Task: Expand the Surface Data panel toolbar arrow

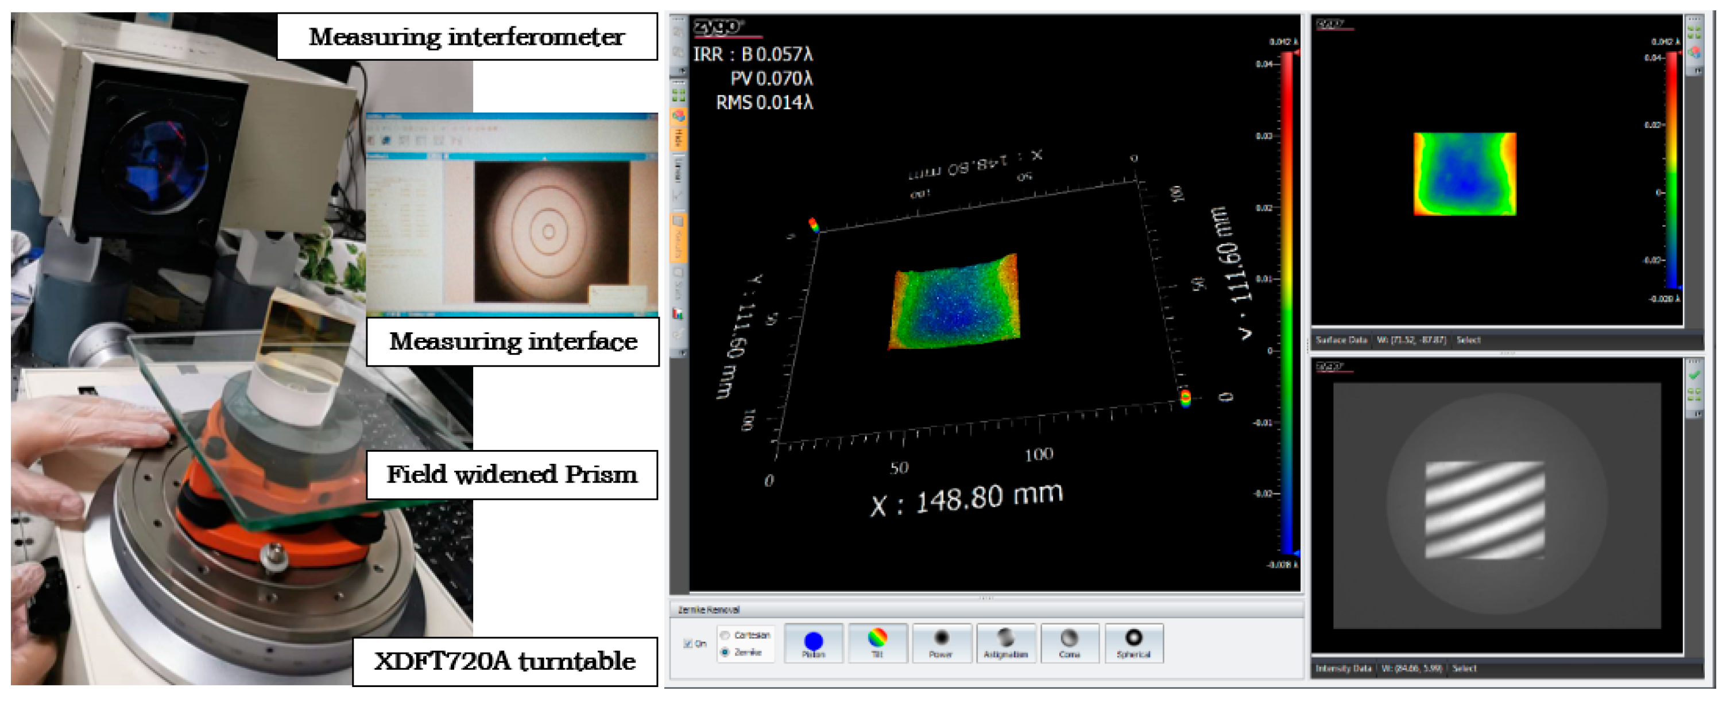Action: [x=1697, y=70]
